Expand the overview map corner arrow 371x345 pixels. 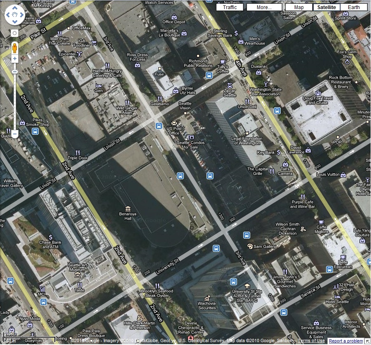click(x=367, y=341)
